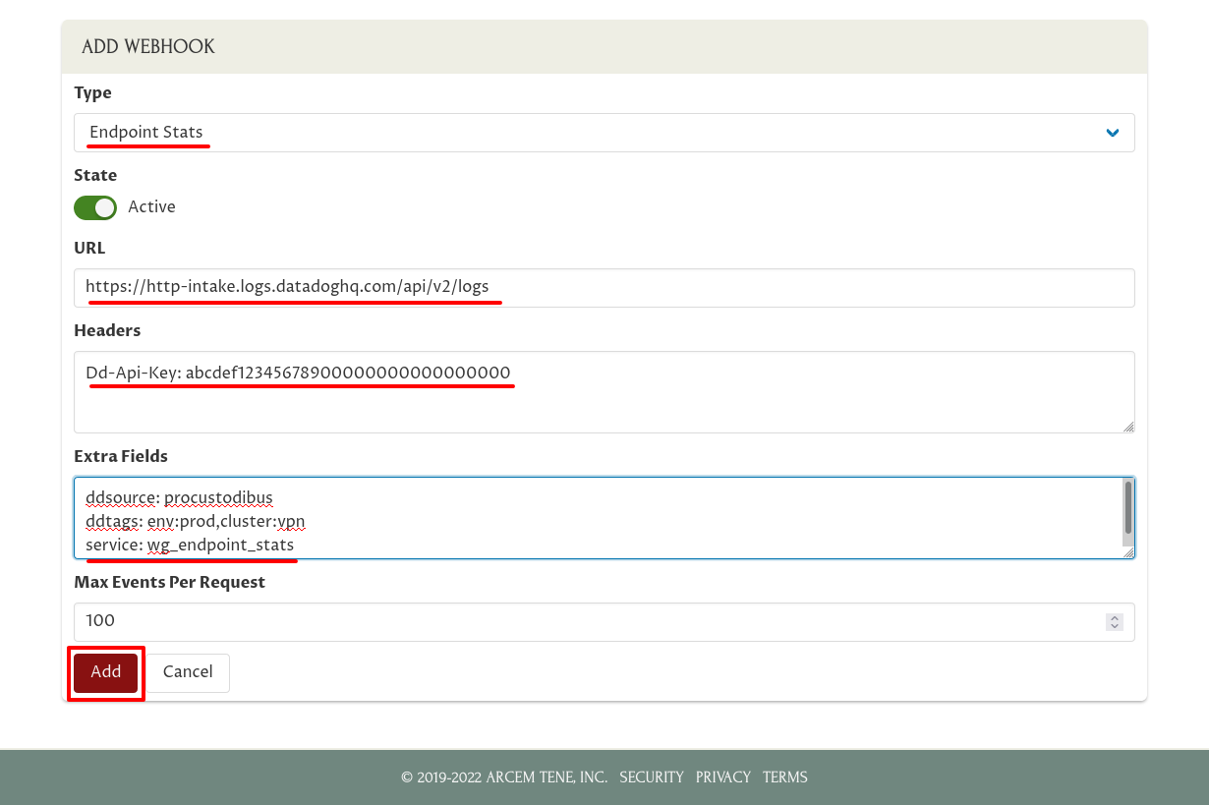The height and width of the screenshot is (805, 1209).
Task: Open the Terms footer link
Action: (785, 777)
